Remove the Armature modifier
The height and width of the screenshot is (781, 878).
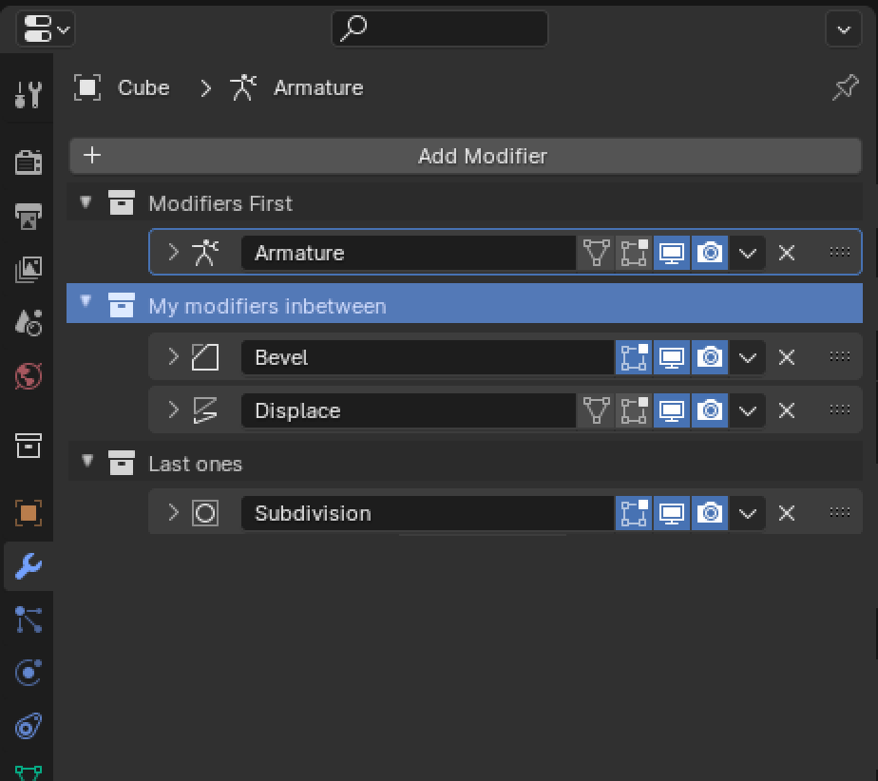click(x=787, y=253)
